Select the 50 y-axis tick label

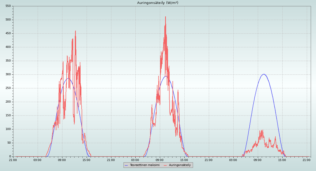[9, 143]
